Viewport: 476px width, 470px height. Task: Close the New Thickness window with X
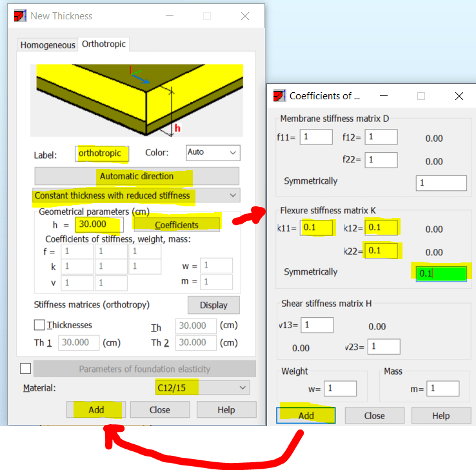pos(245,16)
